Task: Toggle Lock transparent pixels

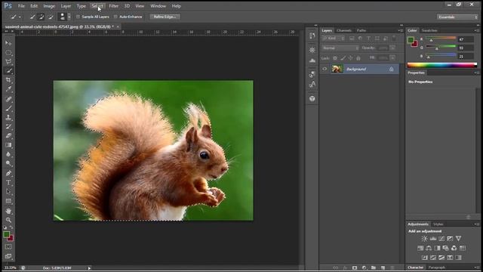Action: (x=335, y=58)
